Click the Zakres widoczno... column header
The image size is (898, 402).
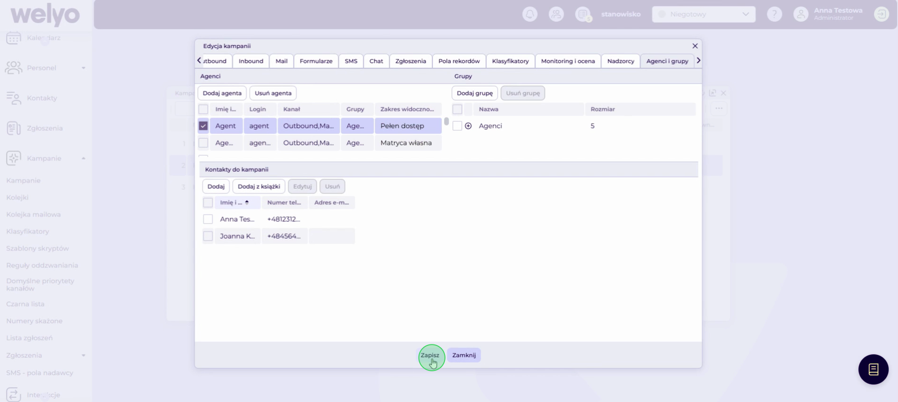click(x=408, y=109)
